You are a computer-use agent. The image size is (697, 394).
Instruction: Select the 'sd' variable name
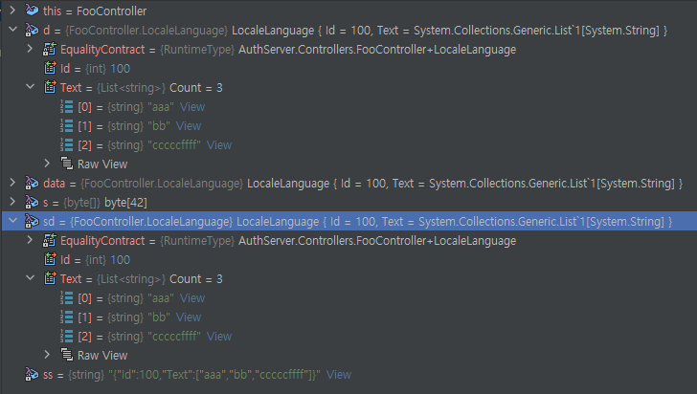[49, 222]
